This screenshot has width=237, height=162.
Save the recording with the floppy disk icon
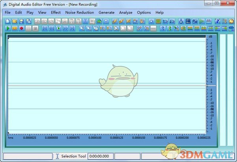(x=21, y=21)
